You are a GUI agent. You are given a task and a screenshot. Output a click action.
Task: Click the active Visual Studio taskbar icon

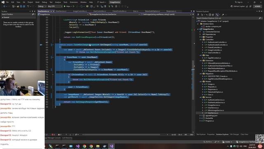click(x=111, y=146)
